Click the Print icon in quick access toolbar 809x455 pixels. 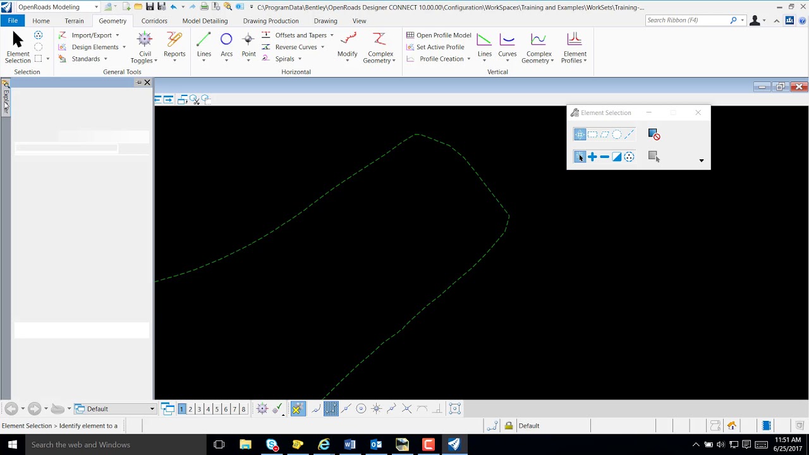(204, 7)
